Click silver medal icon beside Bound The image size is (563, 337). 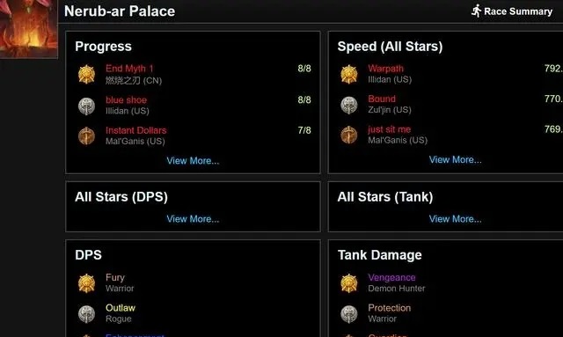349,105
